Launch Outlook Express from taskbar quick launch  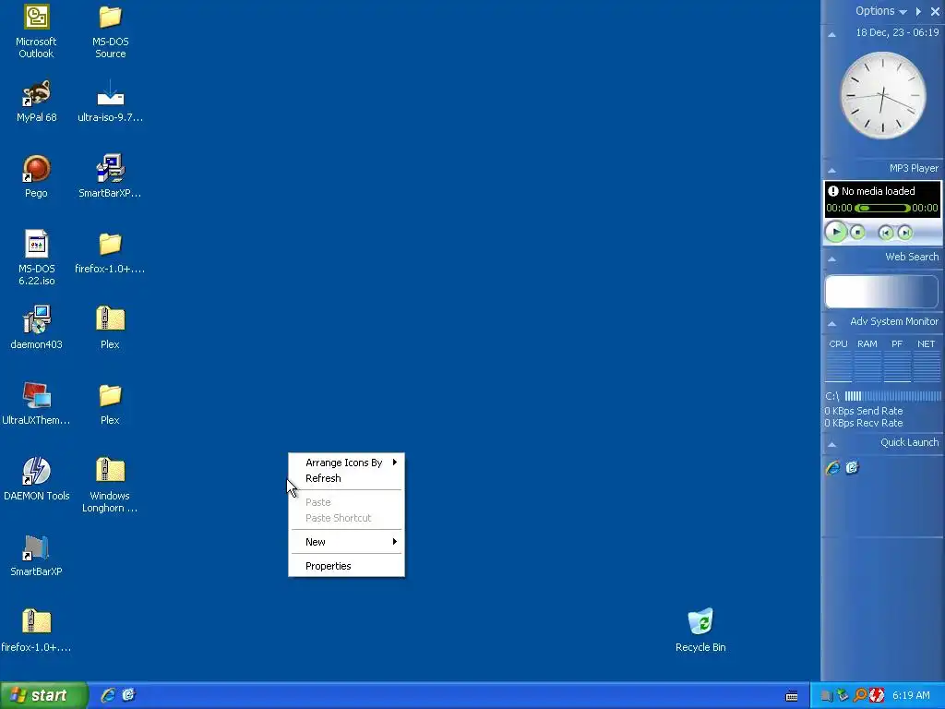tap(128, 695)
